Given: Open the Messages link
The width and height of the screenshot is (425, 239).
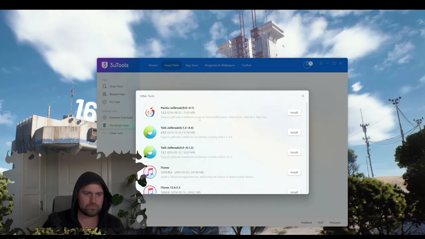Looking at the screenshot, I should coord(335,223).
